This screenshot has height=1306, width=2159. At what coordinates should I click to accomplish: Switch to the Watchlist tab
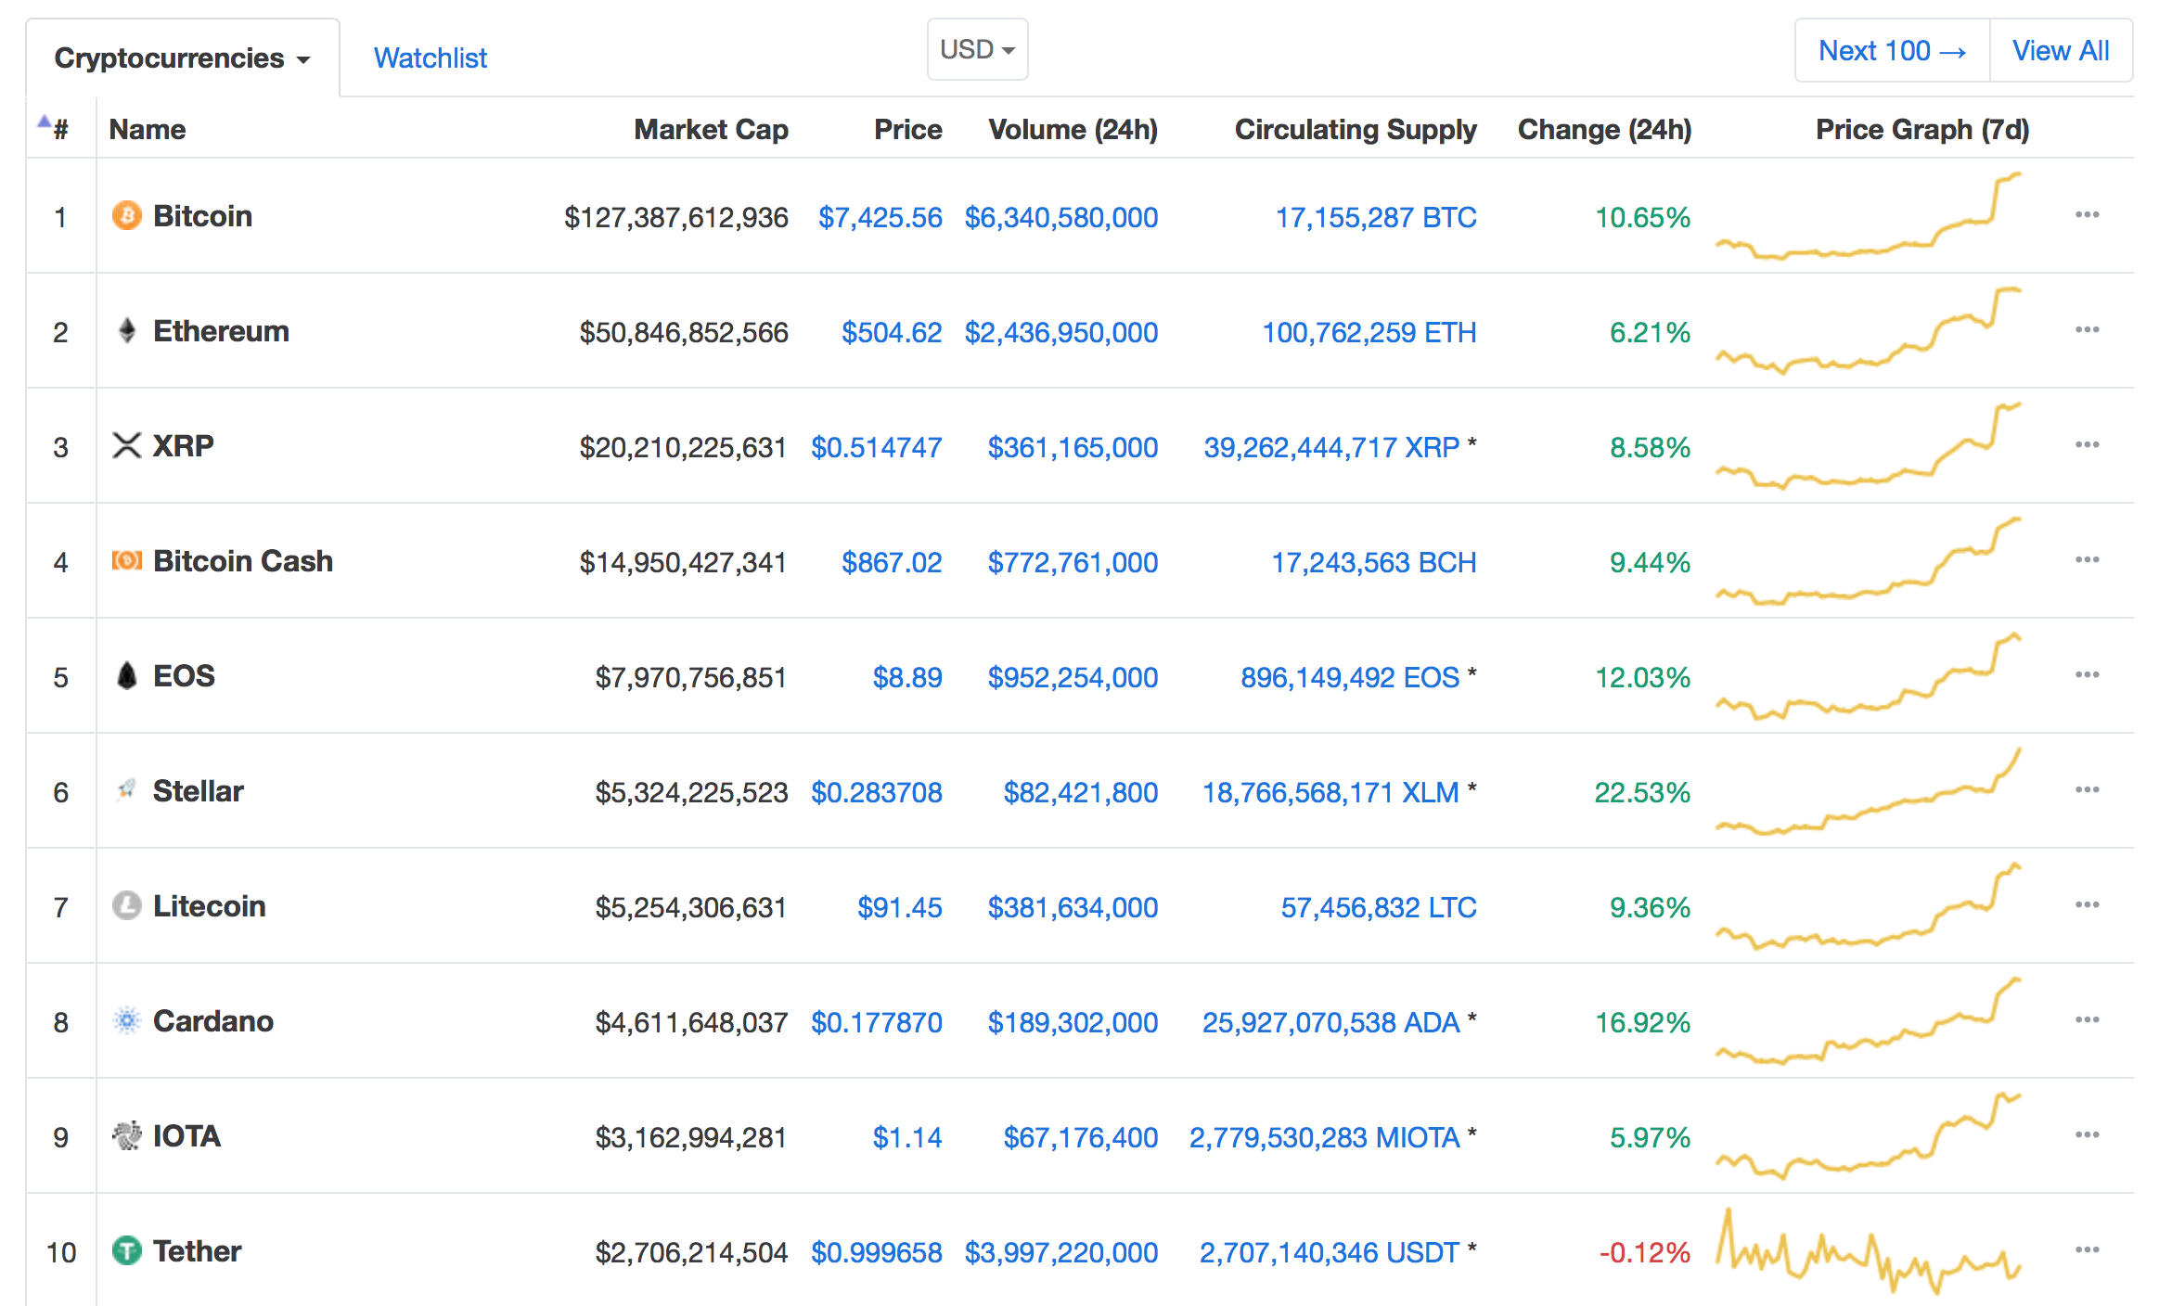[430, 58]
